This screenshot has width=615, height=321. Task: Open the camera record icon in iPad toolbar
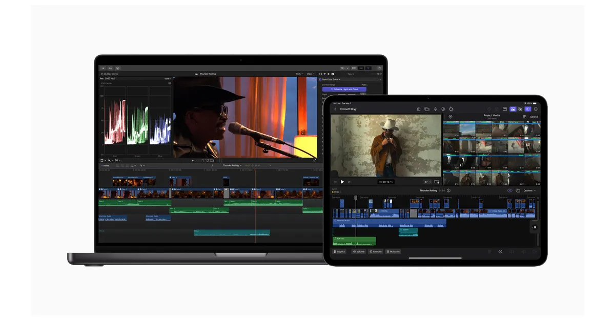click(427, 109)
